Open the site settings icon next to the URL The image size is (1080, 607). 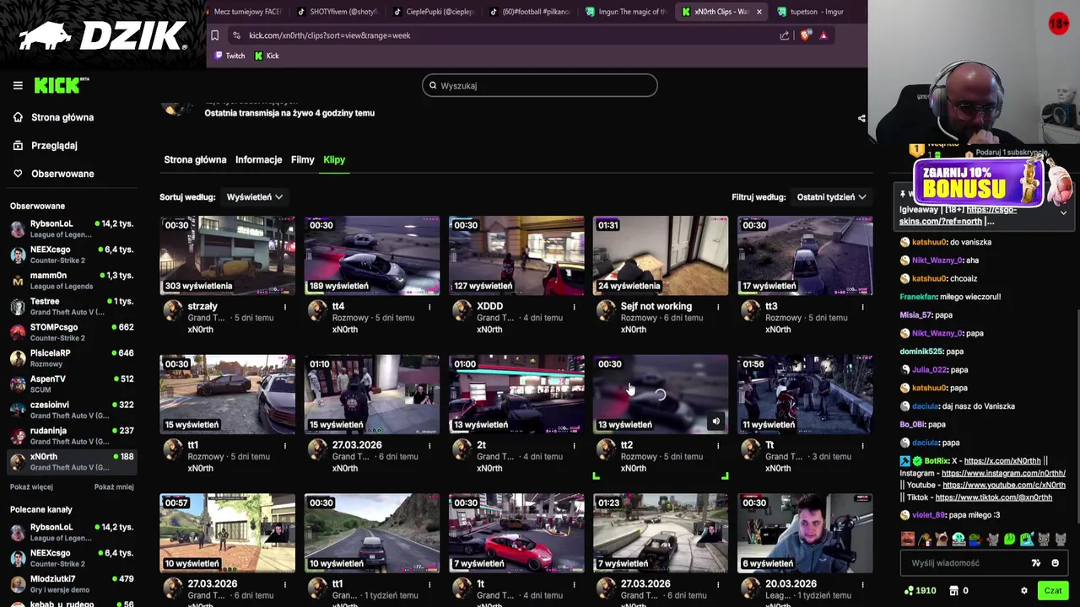click(x=236, y=35)
